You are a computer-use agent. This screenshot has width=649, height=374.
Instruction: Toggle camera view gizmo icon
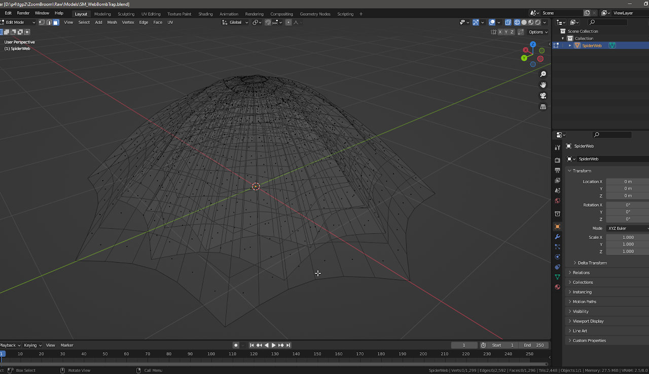pyautogui.click(x=543, y=96)
